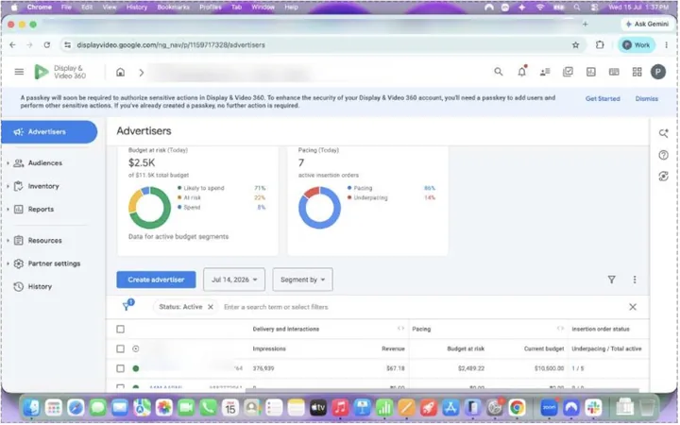
Task: Open the Google Marketing Platform apps grid
Action: pos(637,72)
